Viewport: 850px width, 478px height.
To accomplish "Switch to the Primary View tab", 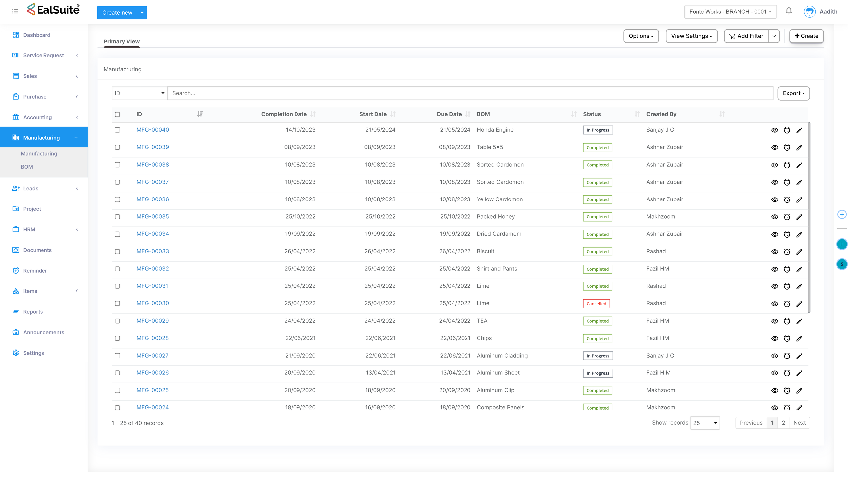I will click(x=122, y=41).
